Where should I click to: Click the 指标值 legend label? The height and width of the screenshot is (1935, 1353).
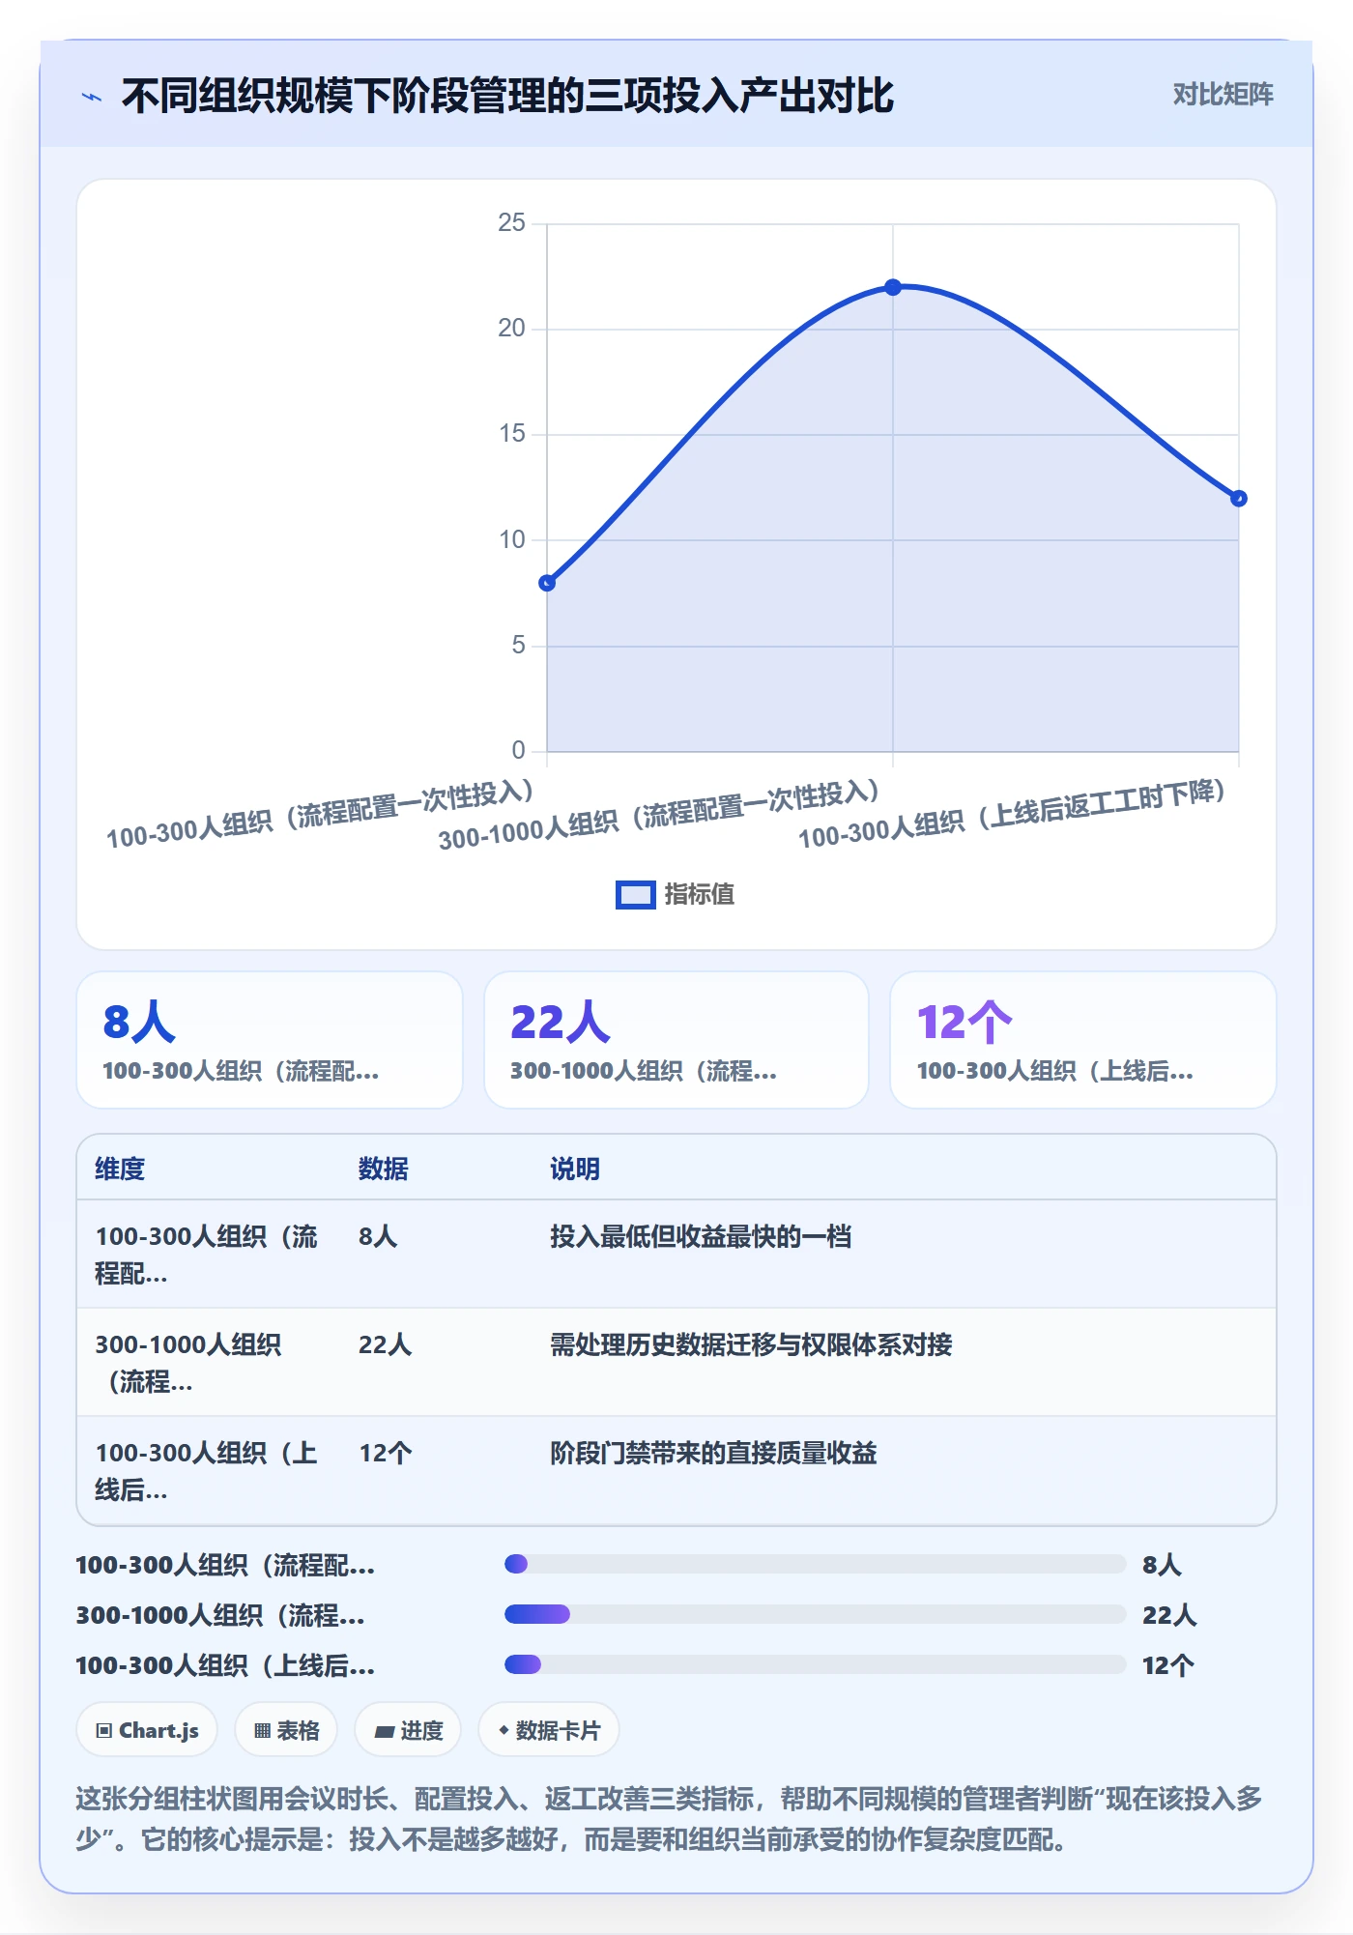pos(700,895)
